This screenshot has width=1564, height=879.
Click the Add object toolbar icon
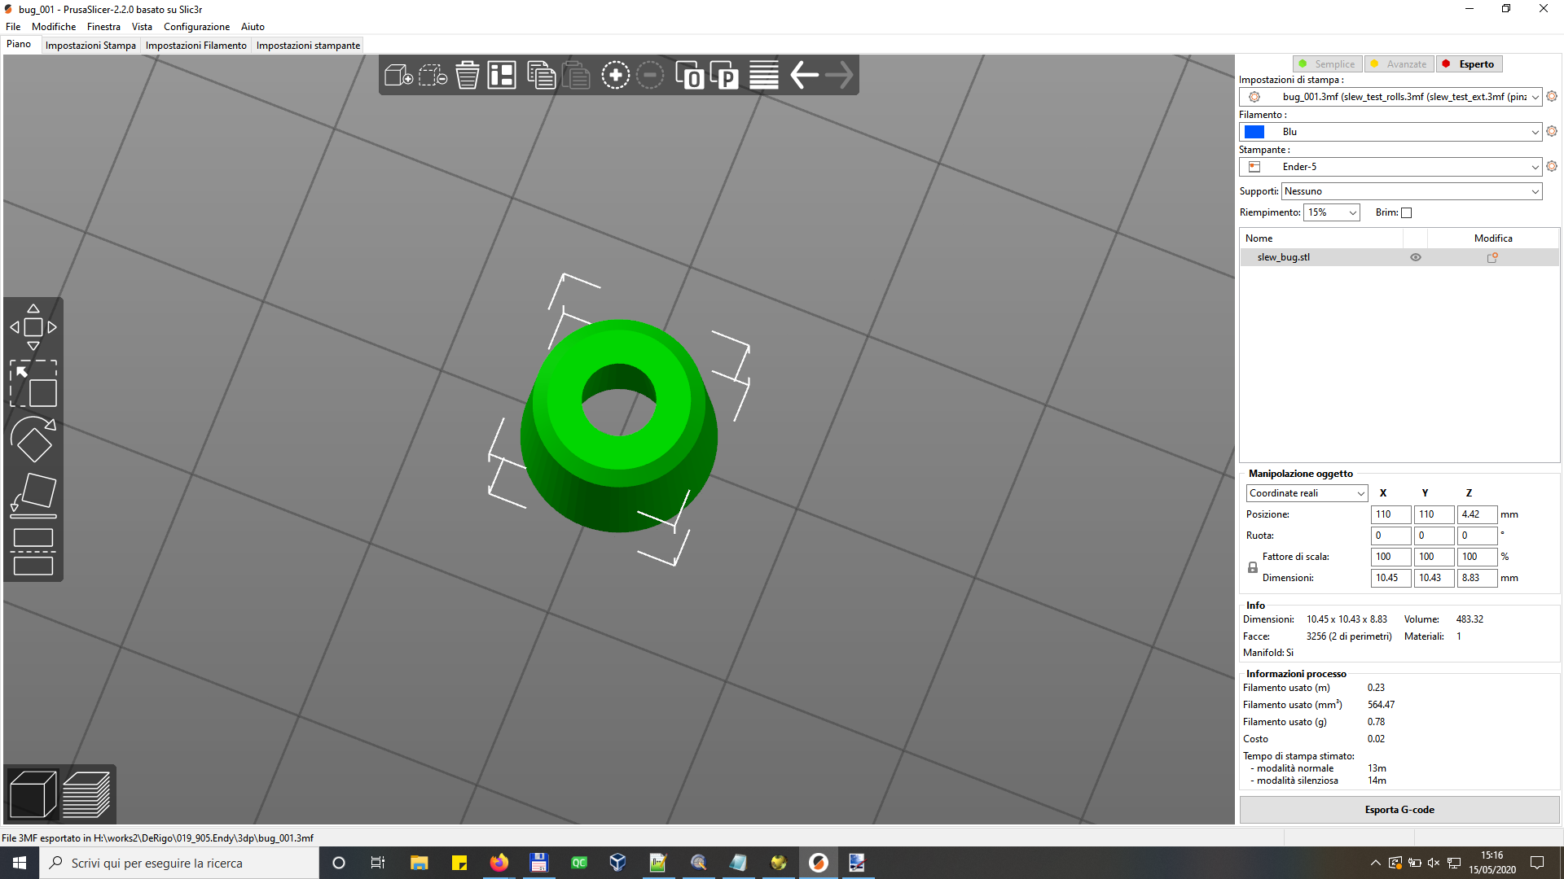pyautogui.click(x=398, y=76)
